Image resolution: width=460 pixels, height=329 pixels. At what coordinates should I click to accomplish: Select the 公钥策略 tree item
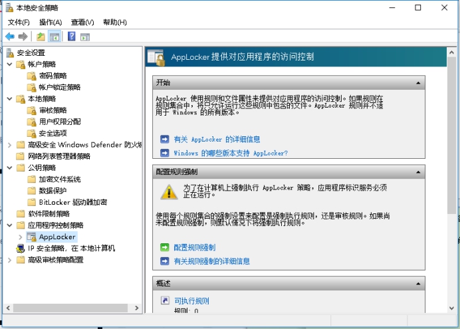point(42,167)
